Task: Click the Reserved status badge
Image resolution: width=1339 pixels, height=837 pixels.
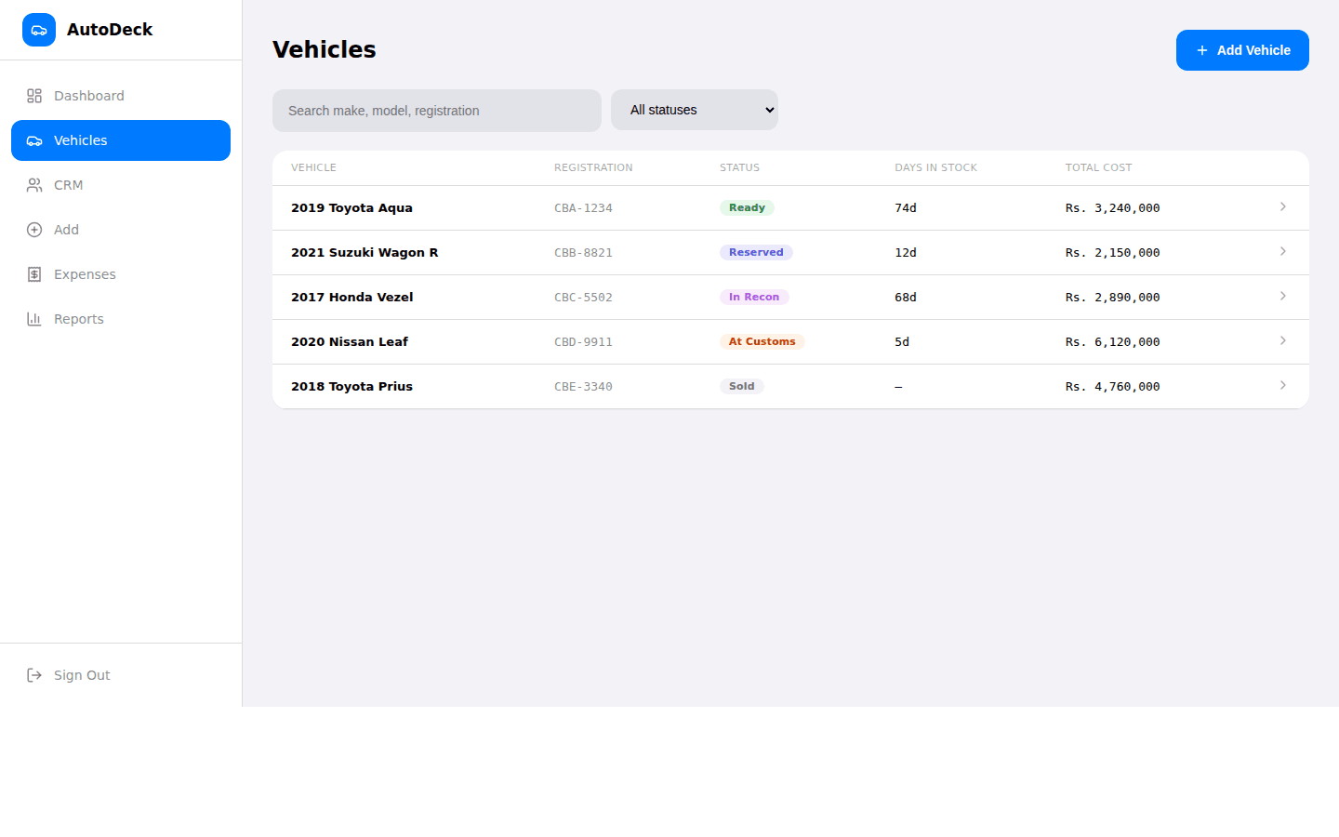Action: point(756,252)
